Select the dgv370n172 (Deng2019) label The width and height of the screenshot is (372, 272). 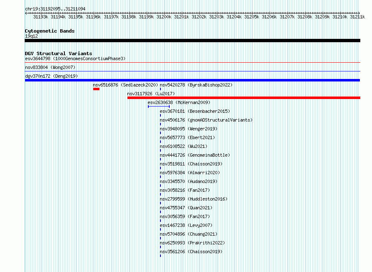51,76
